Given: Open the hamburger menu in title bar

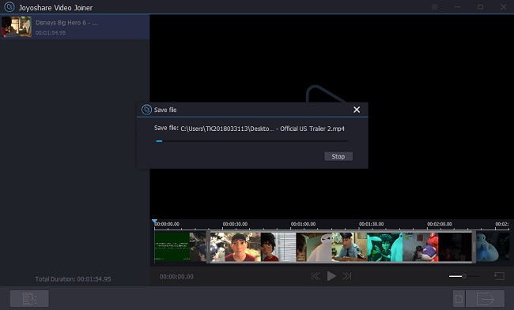Looking at the screenshot, I should click(435, 7).
